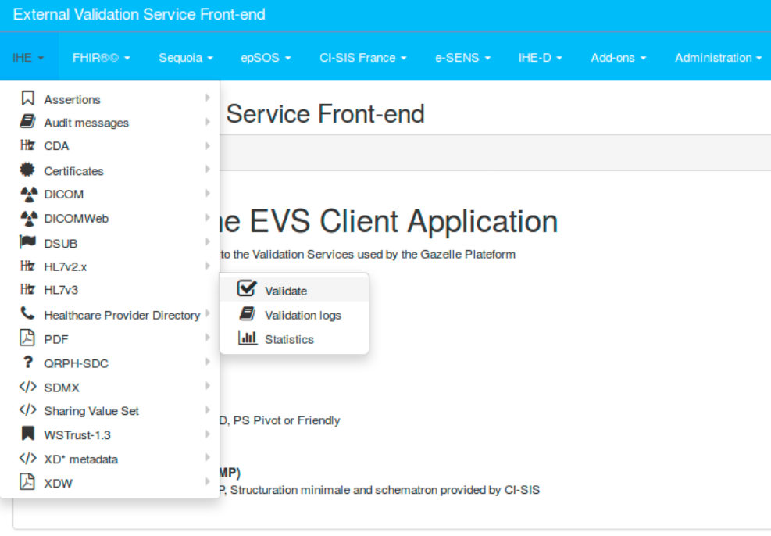Expand the CDA submenu arrow
The image size is (771, 536).
pos(208,146)
